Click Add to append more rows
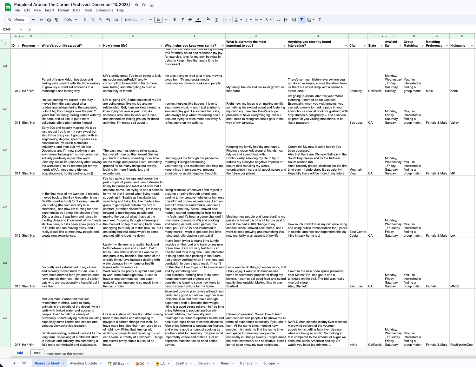Image resolution: width=476 pixels, height=367 pixels. pyautogui.click(x=20, y=353)
